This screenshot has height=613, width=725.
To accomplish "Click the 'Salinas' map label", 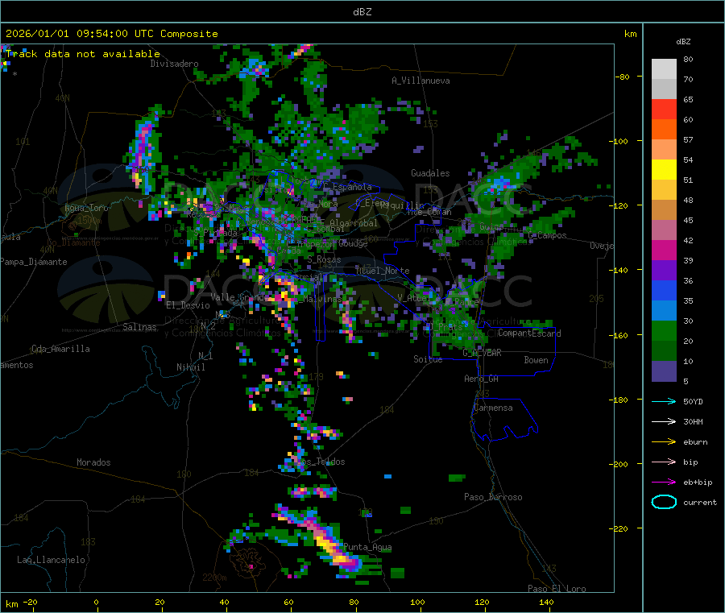I will pyautogui.click(x=139, y=327).
